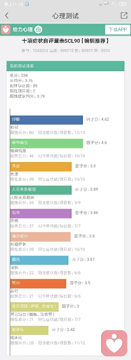The width and height of the screenshot is (131, 360).
Task: Go back with the left arrow icon
Action: (7, 16)
